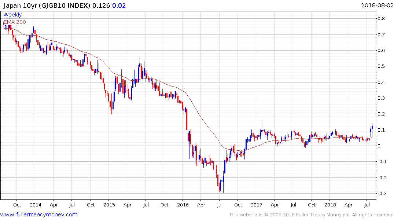Click the 0.7 y-axis label
This screenshot has height=220, width=394.
[x=381, y=35]
